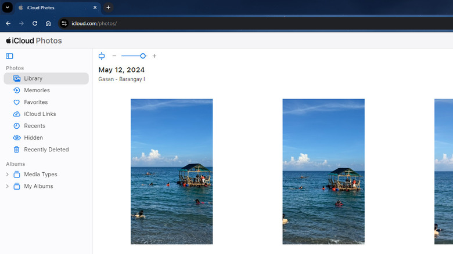Expand the Media Types group
453x254 pixels.
click(8, 175)
